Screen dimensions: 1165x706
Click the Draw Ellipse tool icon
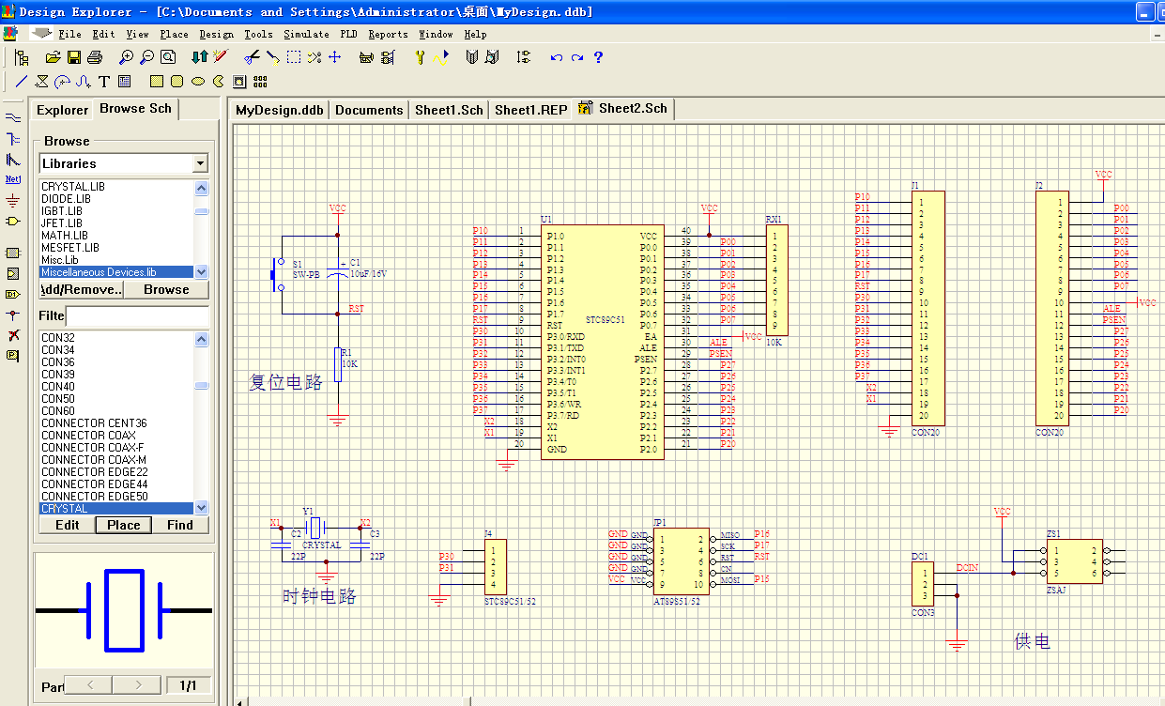(x=198, y=82)
